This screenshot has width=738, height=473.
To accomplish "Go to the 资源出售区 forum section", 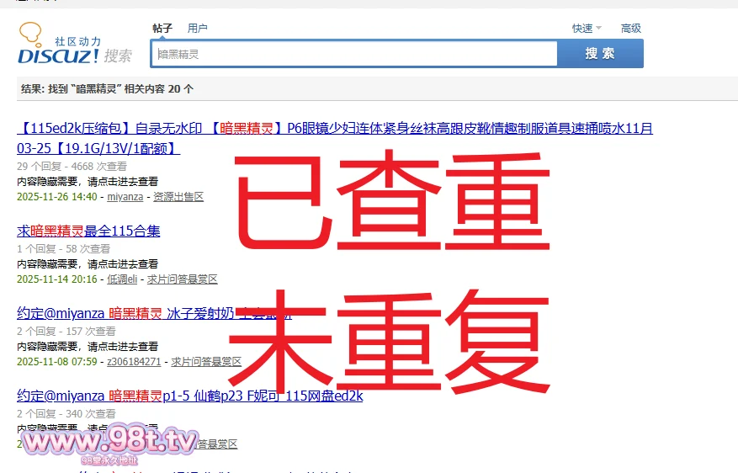I will [178, 196].
